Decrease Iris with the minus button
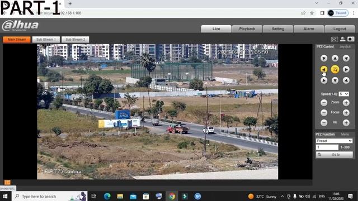This screenshot has width=358, height=201. (324, 123)
